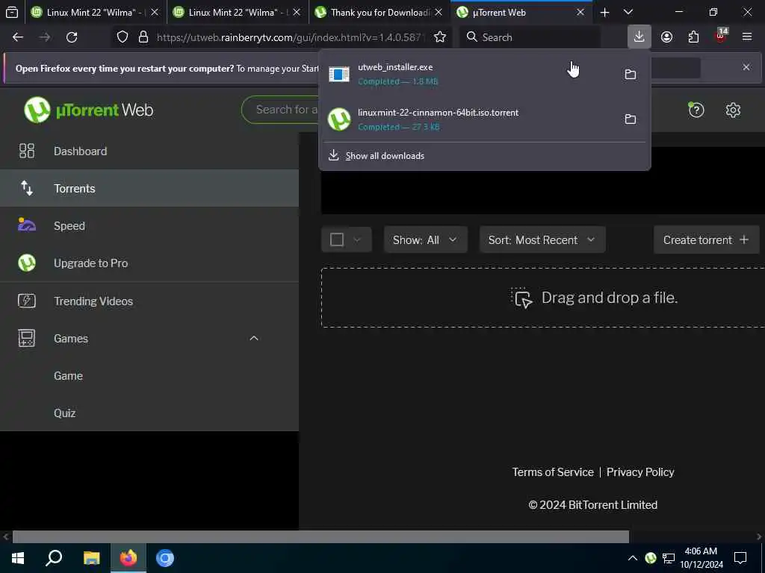Select Torrents in the sidebar
The width and height of the screenshot is (765, 573).
pyautogui.click(x=149, y=188)
